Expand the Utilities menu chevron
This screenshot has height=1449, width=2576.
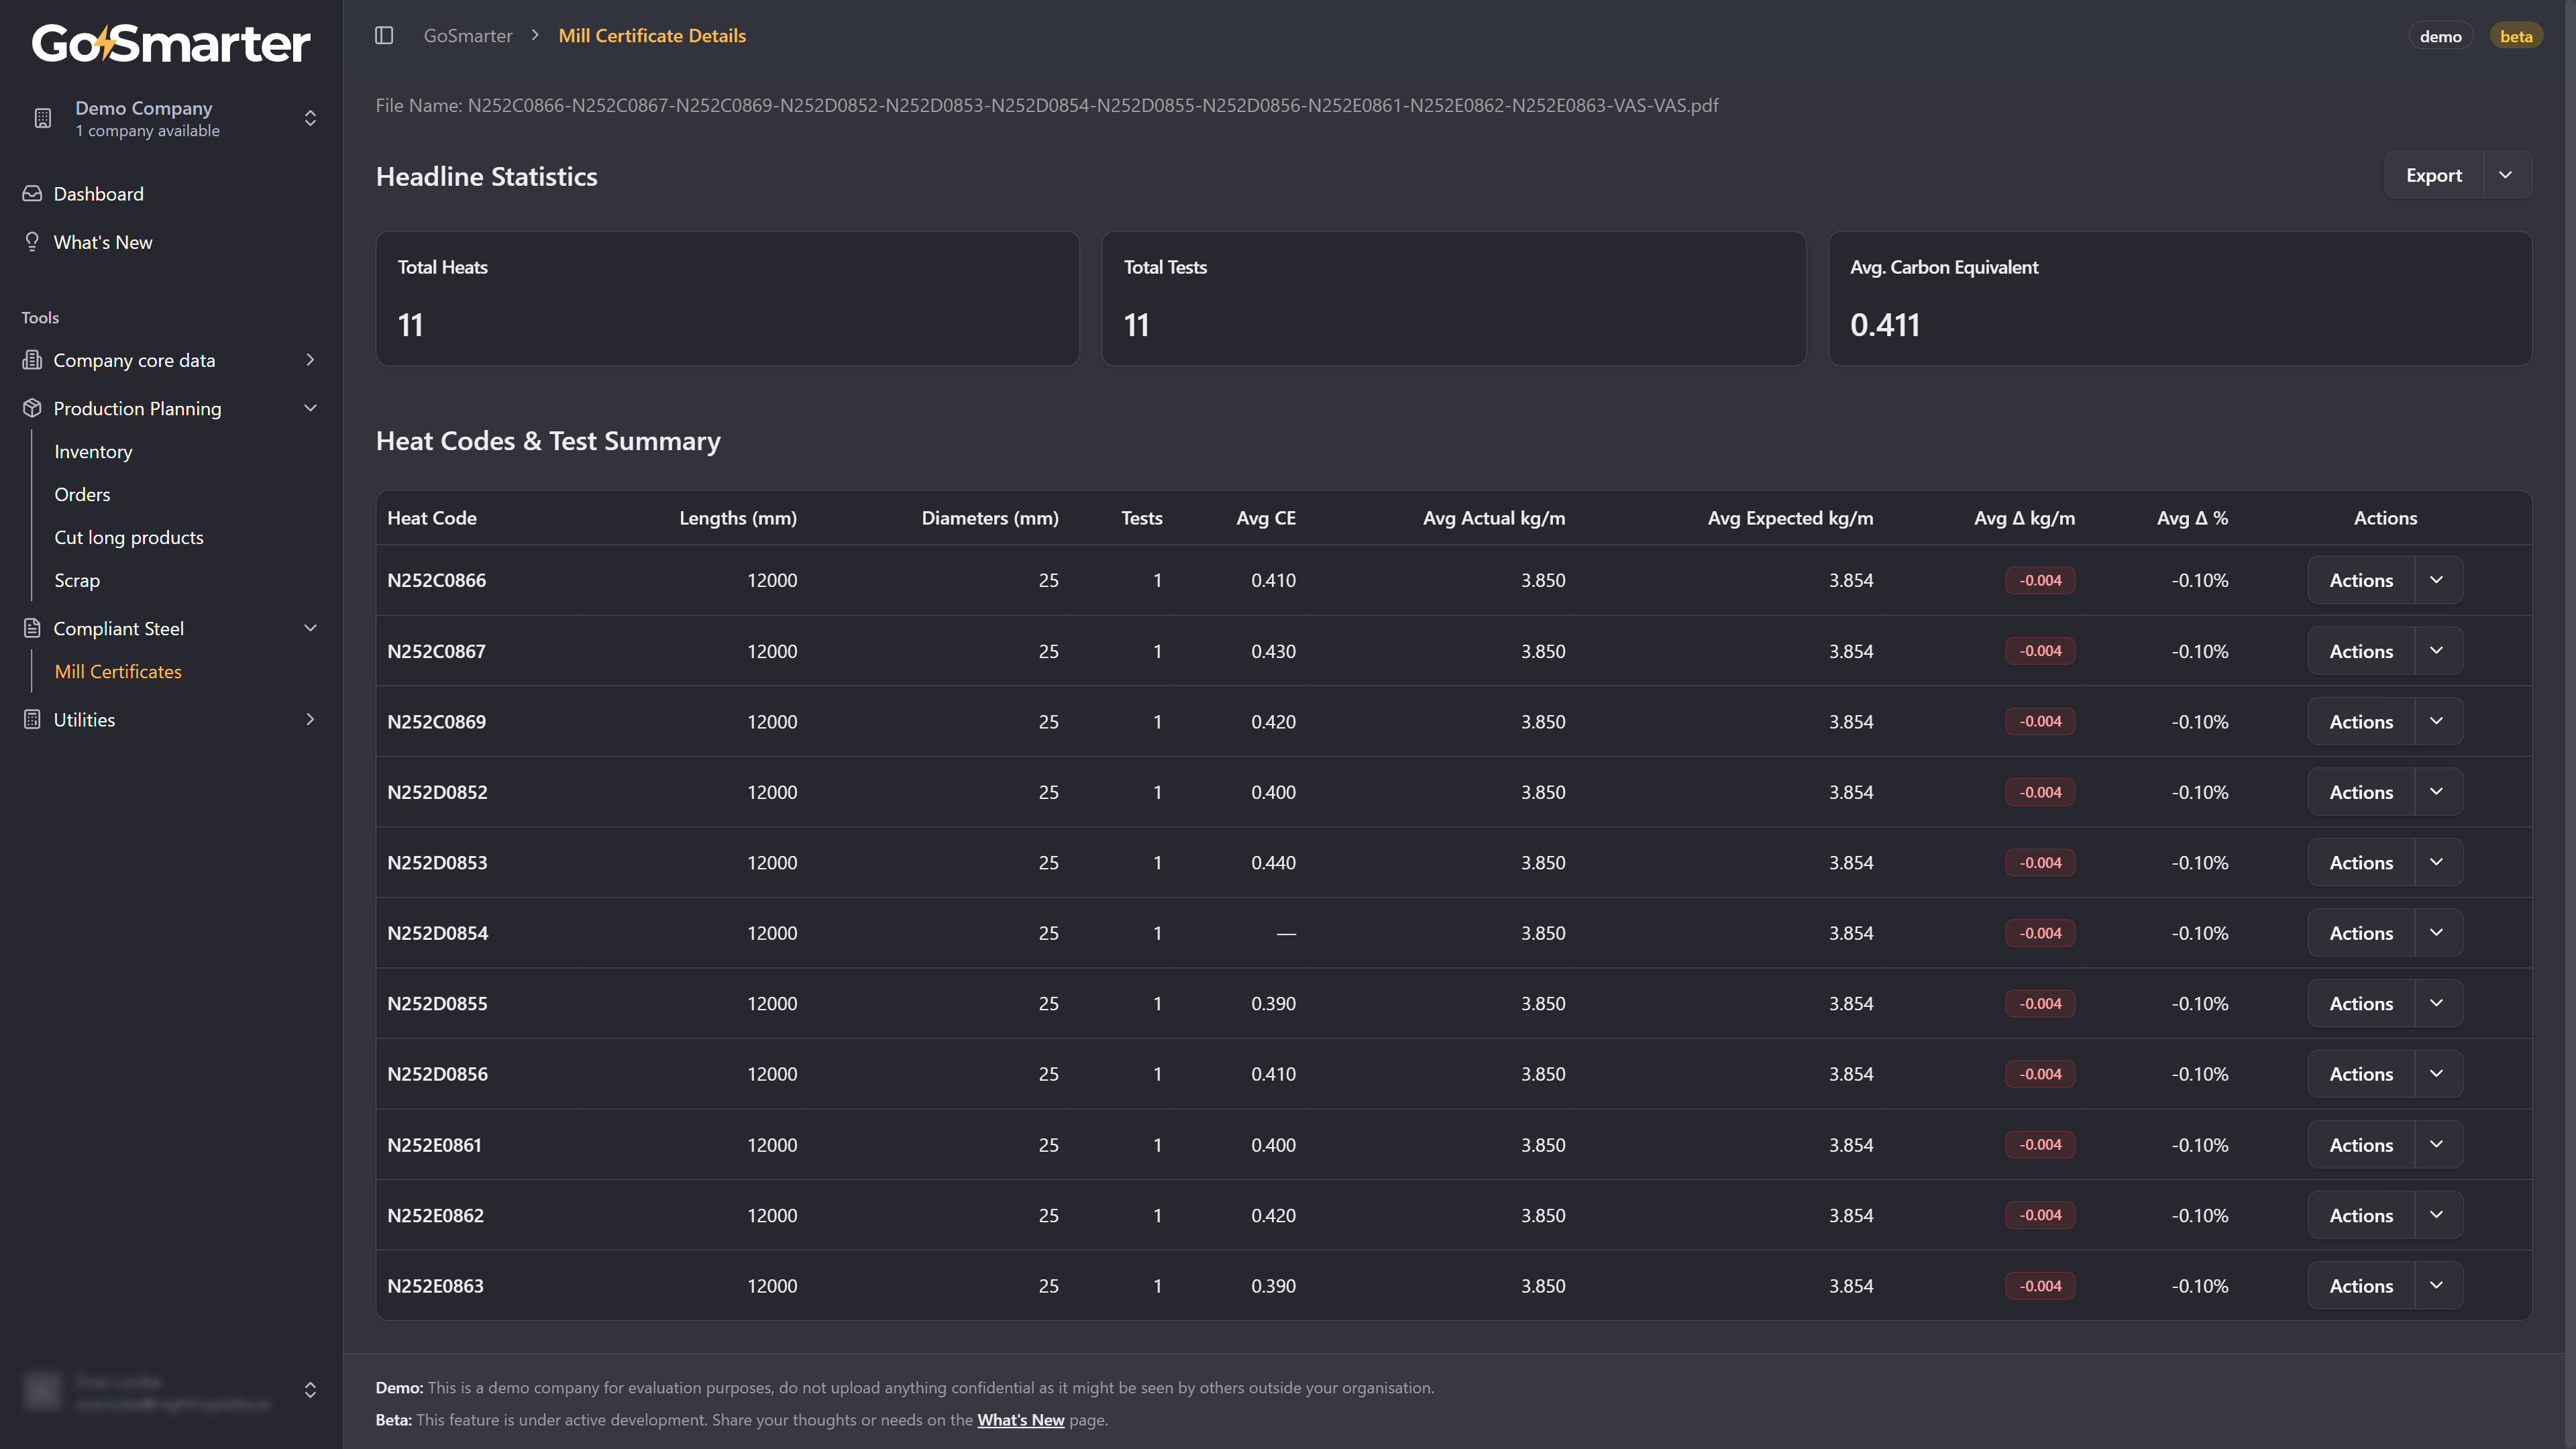tap(310, 720)
